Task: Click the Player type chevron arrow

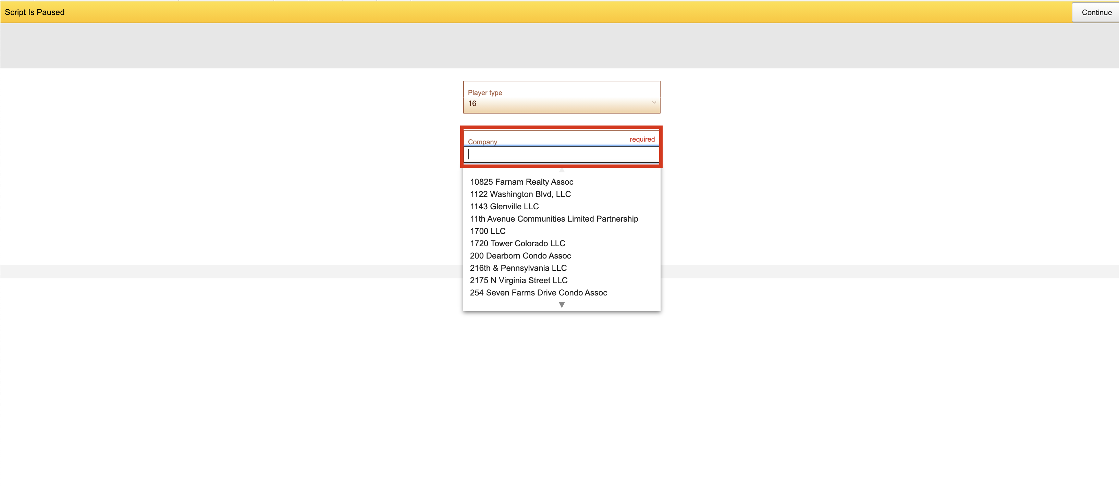Action: (653, 103)
